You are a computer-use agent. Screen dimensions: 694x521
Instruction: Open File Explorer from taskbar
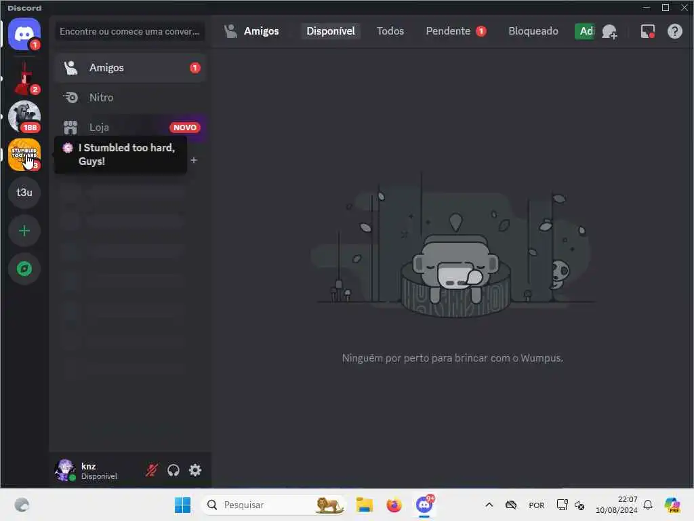[x=364, y=505]
